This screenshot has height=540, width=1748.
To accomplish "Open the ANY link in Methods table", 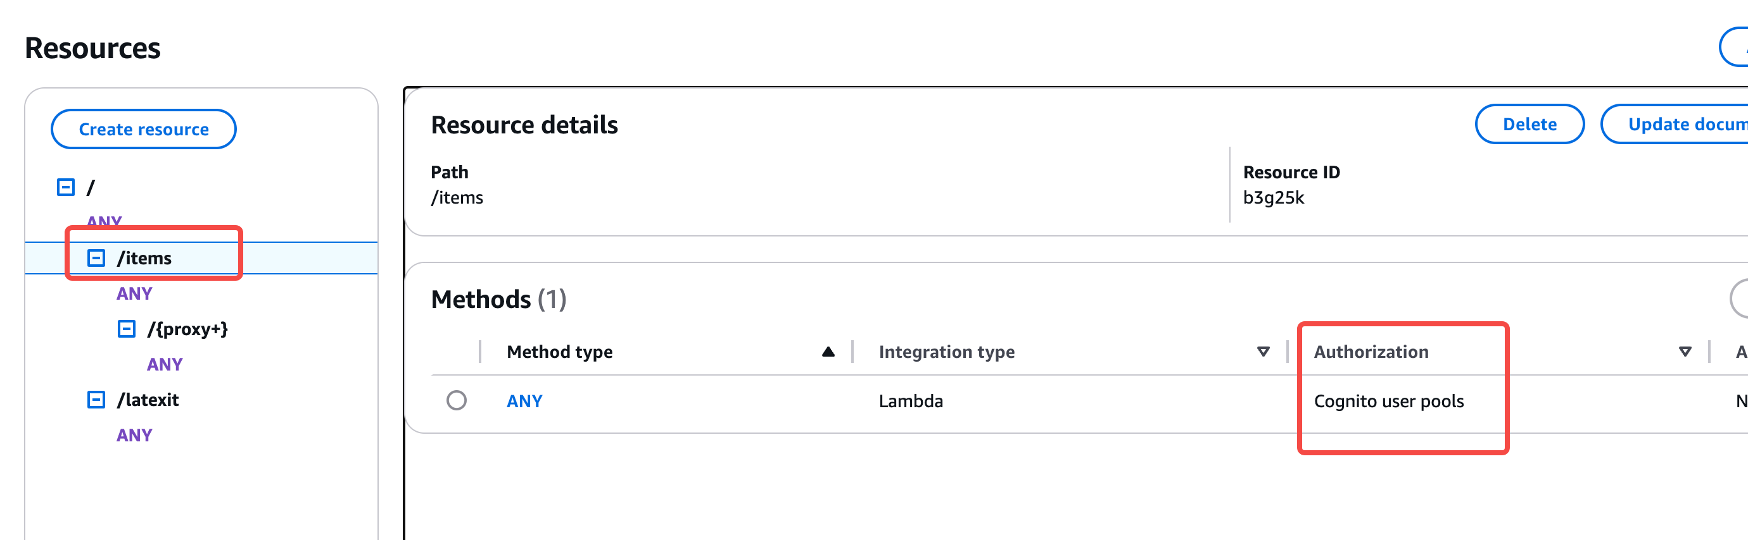I will 524,401.
